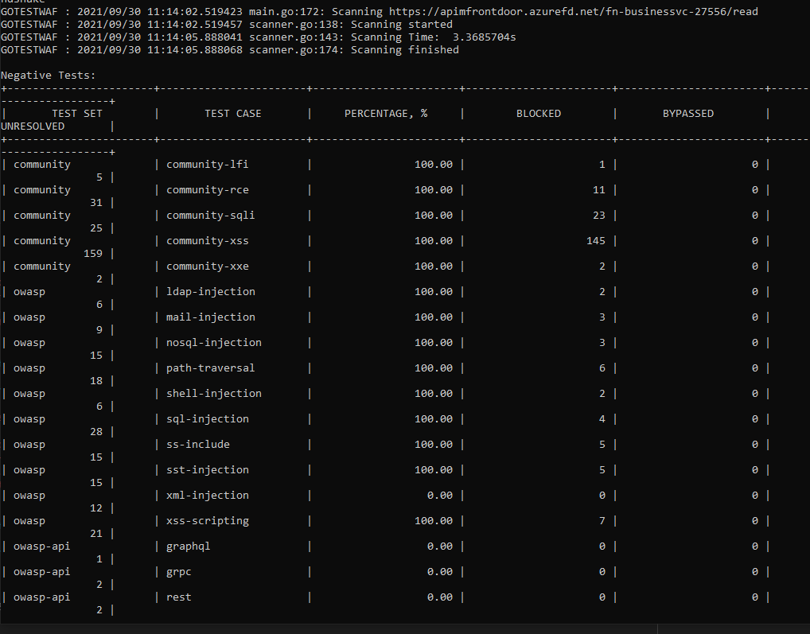Select the rest test case
Image resolution: width=810 pixels, height=634 pixels.
coord(178,597)
